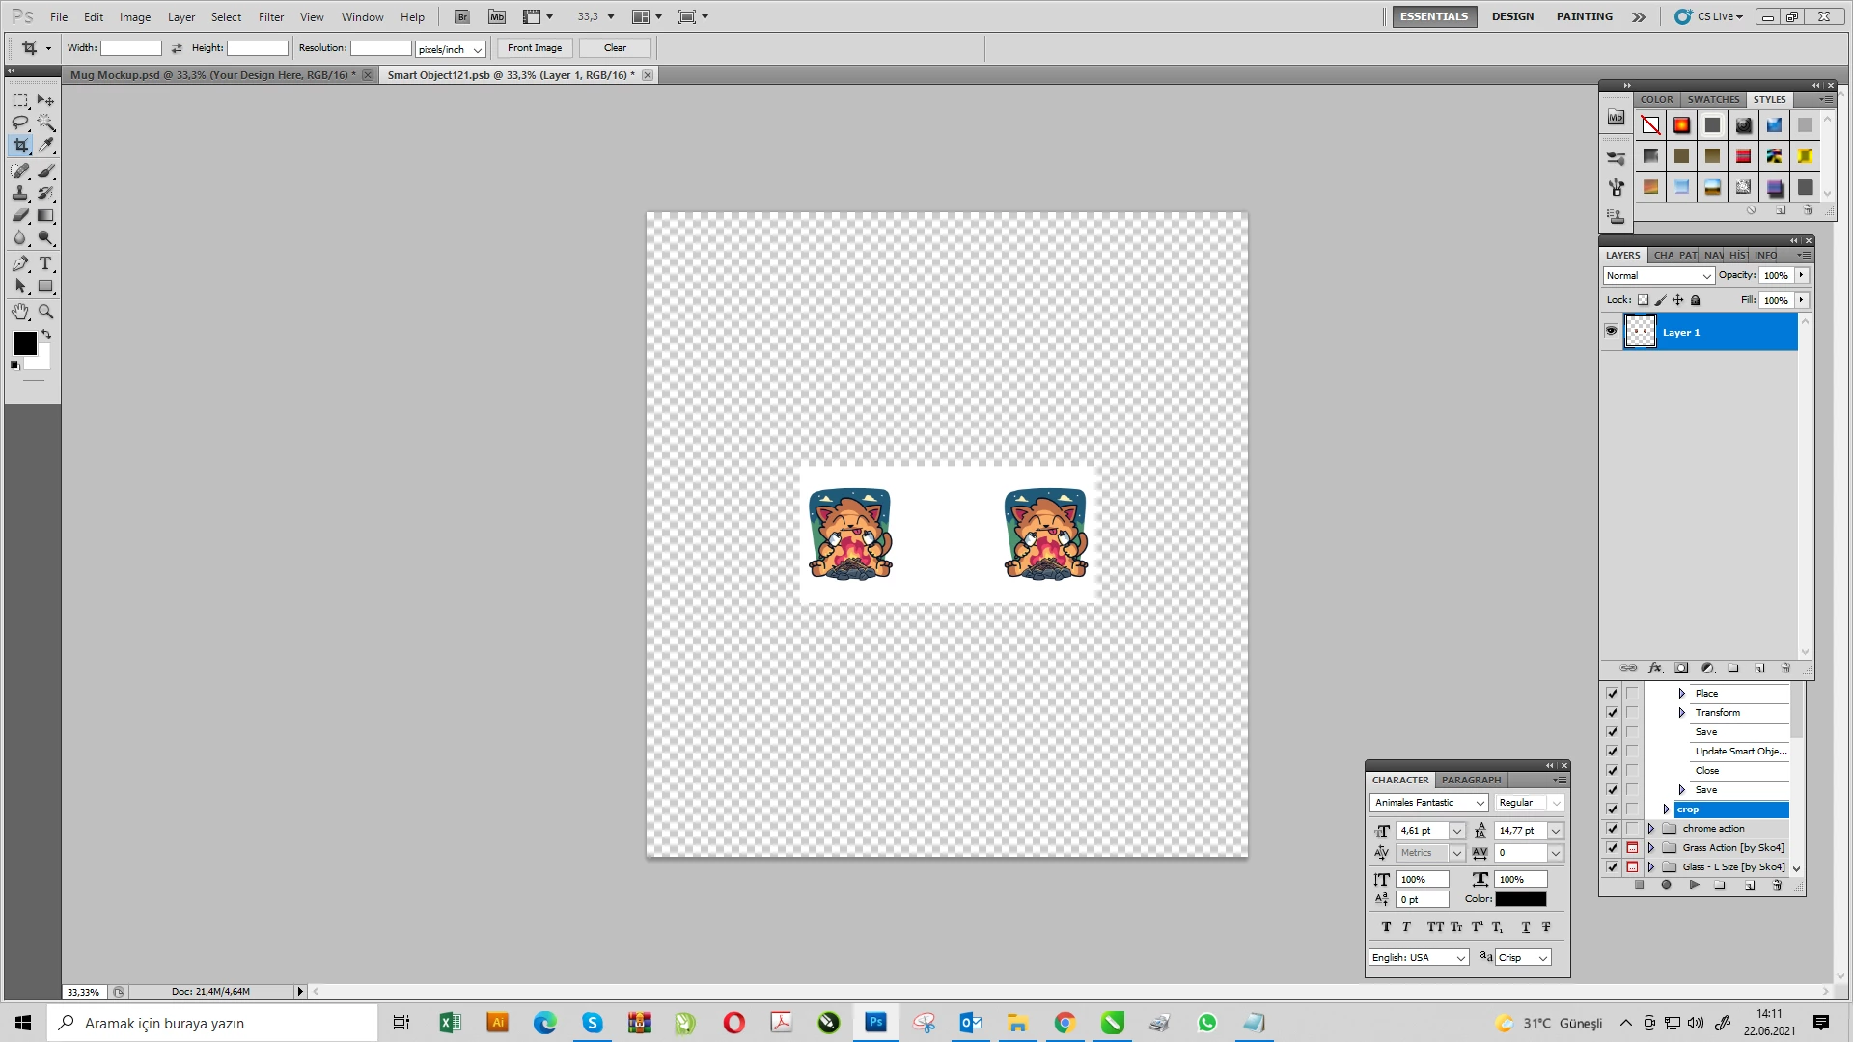Open the blend mode Normal dropdown
The image size is (1853, 1042).
coord(1658,276)
